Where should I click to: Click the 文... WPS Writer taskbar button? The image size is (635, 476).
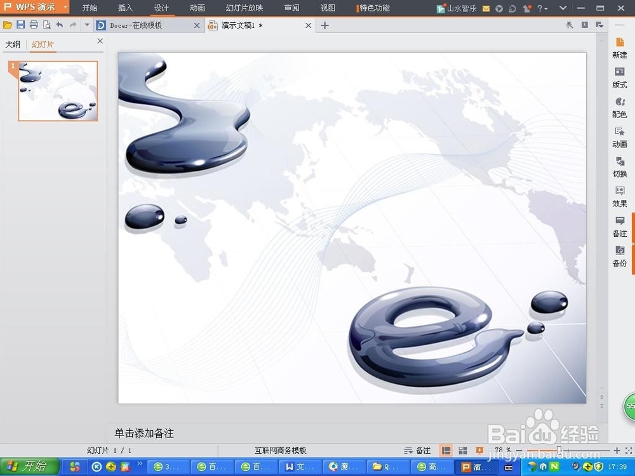click(299, 466)
